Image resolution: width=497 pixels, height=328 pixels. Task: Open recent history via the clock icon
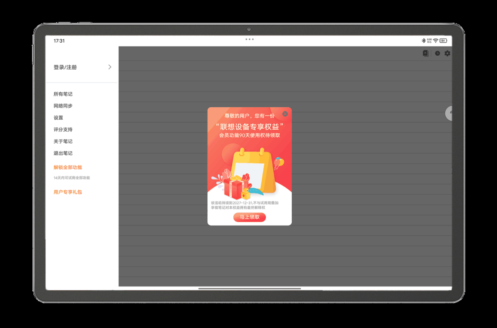pyautogui.click(x=437, y=53)
